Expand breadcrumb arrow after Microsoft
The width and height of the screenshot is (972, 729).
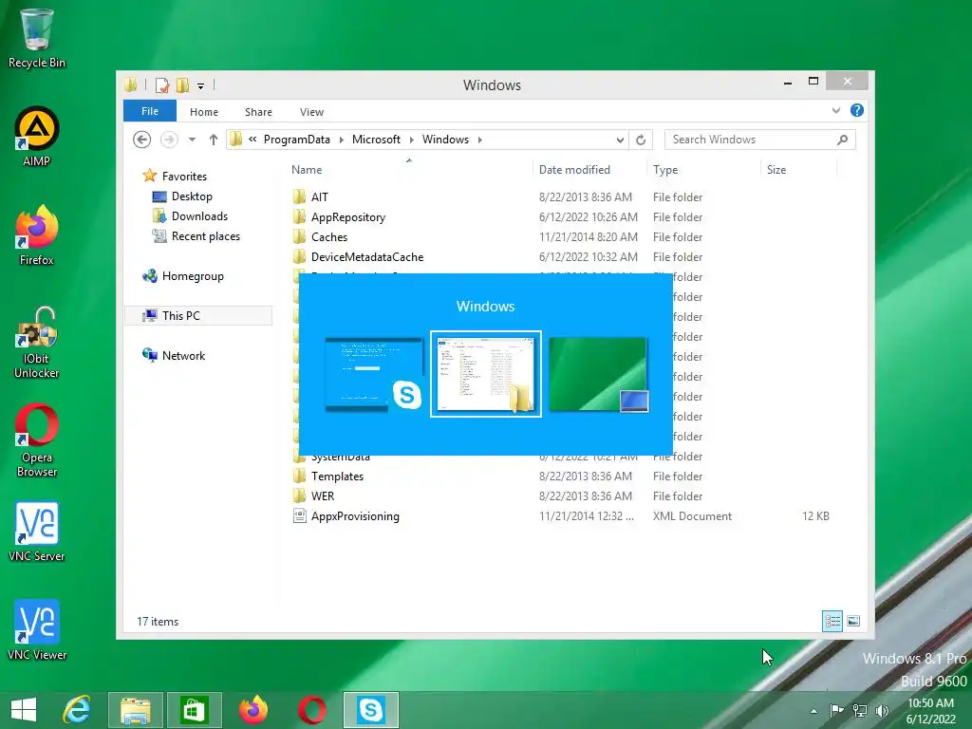coord(411,140)
